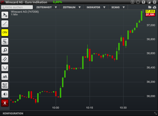Viewport: 158px width, 116px height.
Task: Click the Wirecard AG (747206) chart label
Action: pos(25,12)
